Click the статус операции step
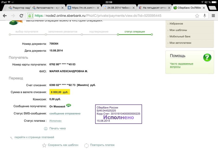This screenshot has width=218, height=163. pos(135,32)
